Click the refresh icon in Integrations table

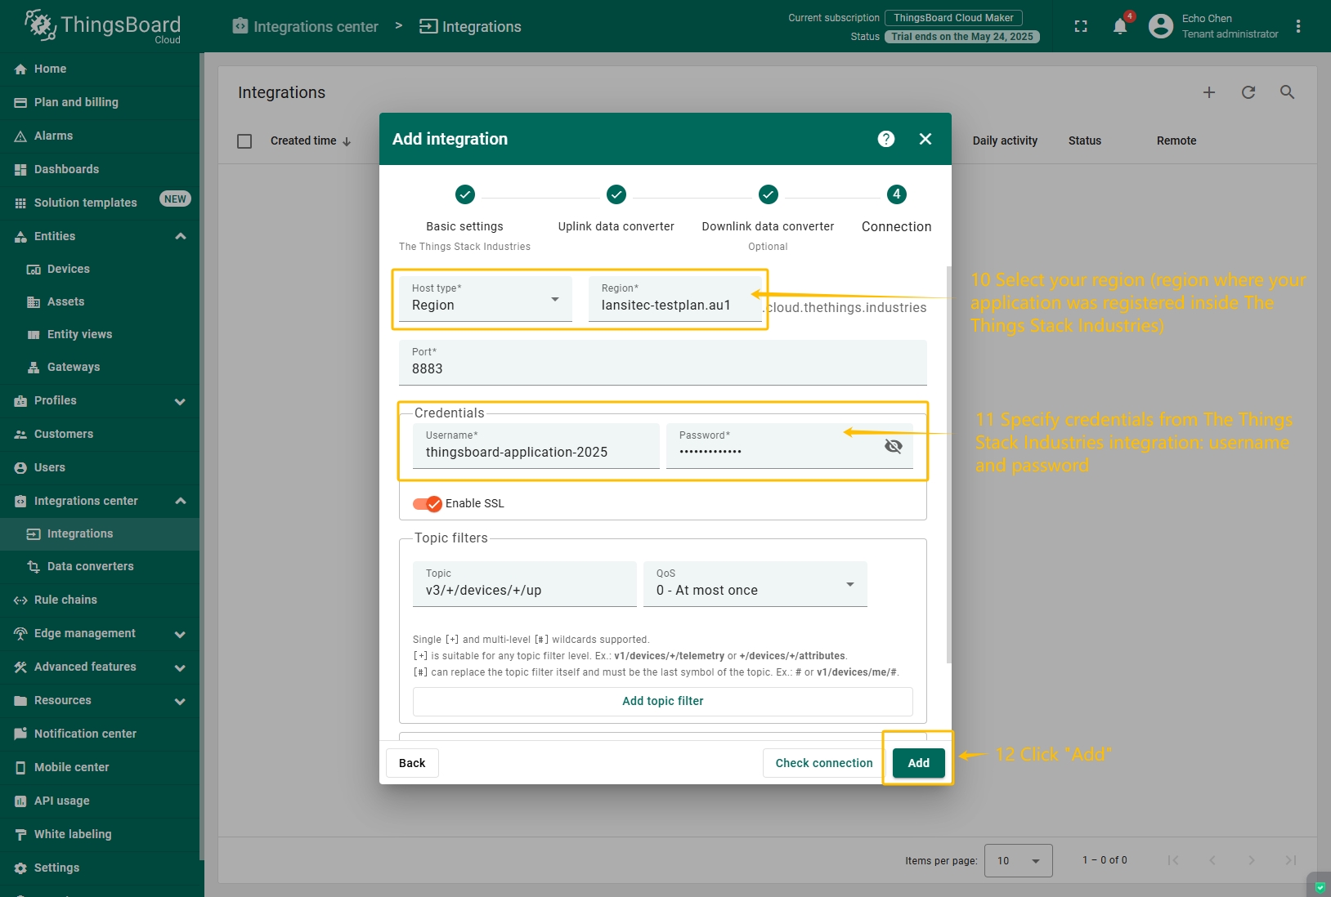point(1248,92)
